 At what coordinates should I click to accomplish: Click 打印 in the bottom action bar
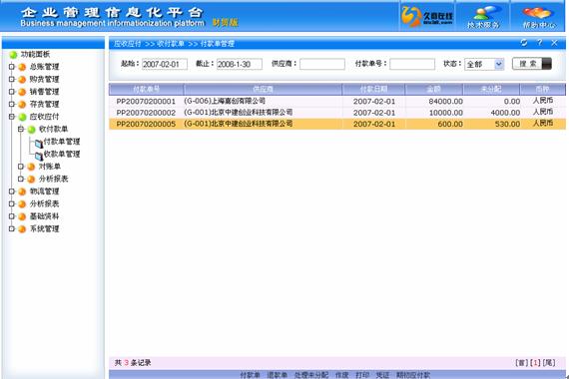point(362,375)
